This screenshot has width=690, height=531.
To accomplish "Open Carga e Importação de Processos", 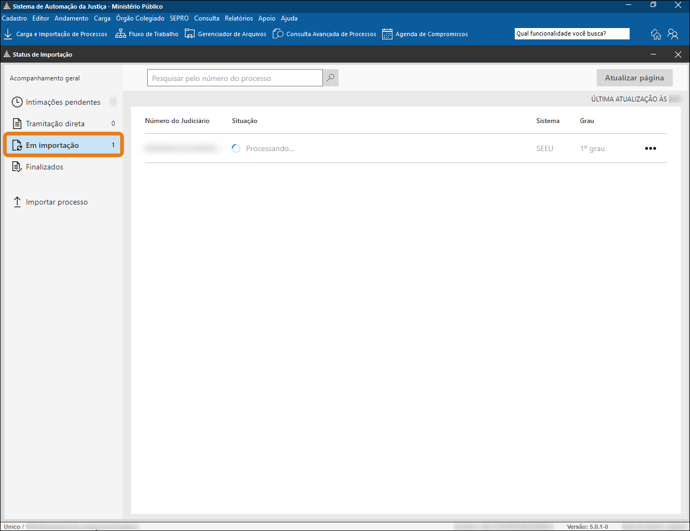I will [x=56, y=34].
